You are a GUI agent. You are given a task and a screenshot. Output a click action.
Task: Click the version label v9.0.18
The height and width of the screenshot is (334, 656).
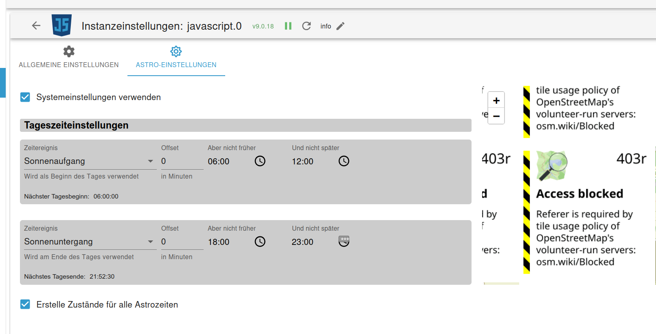[x=263, y=26]
